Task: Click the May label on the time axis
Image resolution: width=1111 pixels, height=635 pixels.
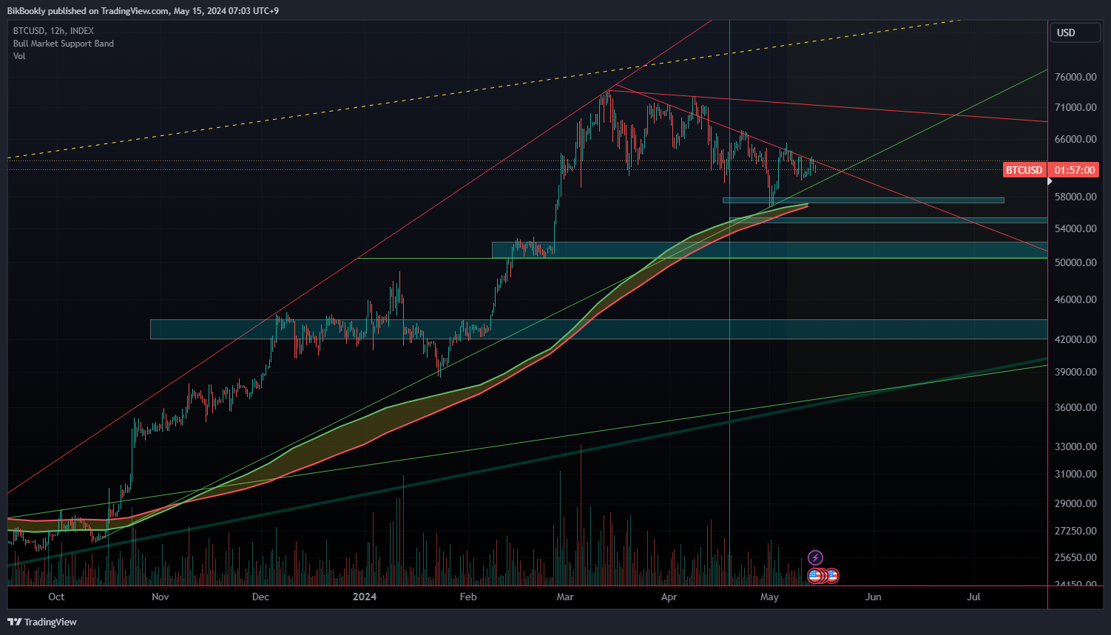Action: 769,597
